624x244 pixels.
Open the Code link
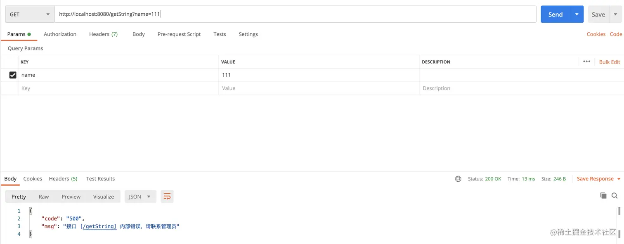coord(616,34)
